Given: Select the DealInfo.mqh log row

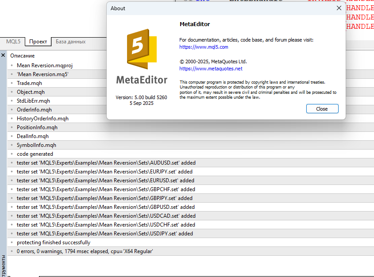Looking at the screenshot, I should pos(191,136).
